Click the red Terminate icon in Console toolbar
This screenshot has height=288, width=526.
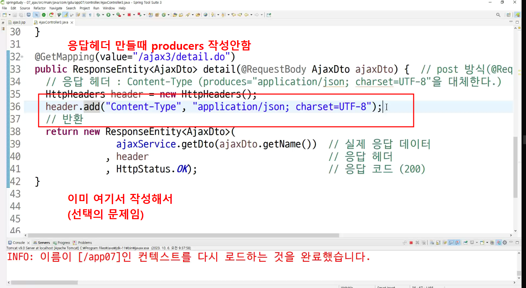(411, 243)
